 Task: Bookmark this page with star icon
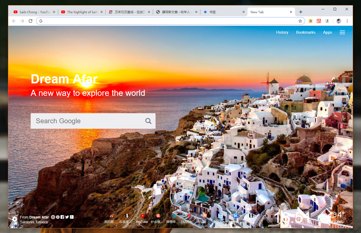pyautogui.click(x=300, y=21)
